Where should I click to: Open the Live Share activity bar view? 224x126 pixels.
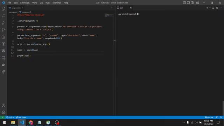(3, 72)
